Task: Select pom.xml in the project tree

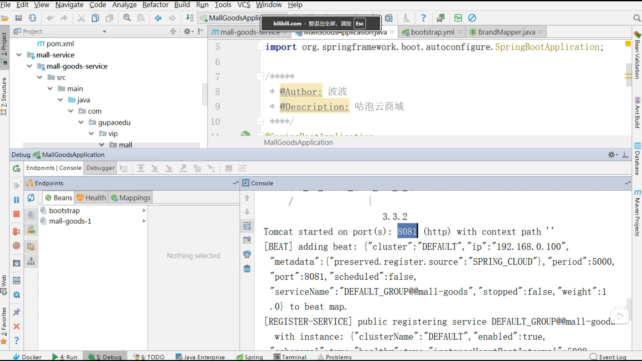Action: tap(56, 43)
